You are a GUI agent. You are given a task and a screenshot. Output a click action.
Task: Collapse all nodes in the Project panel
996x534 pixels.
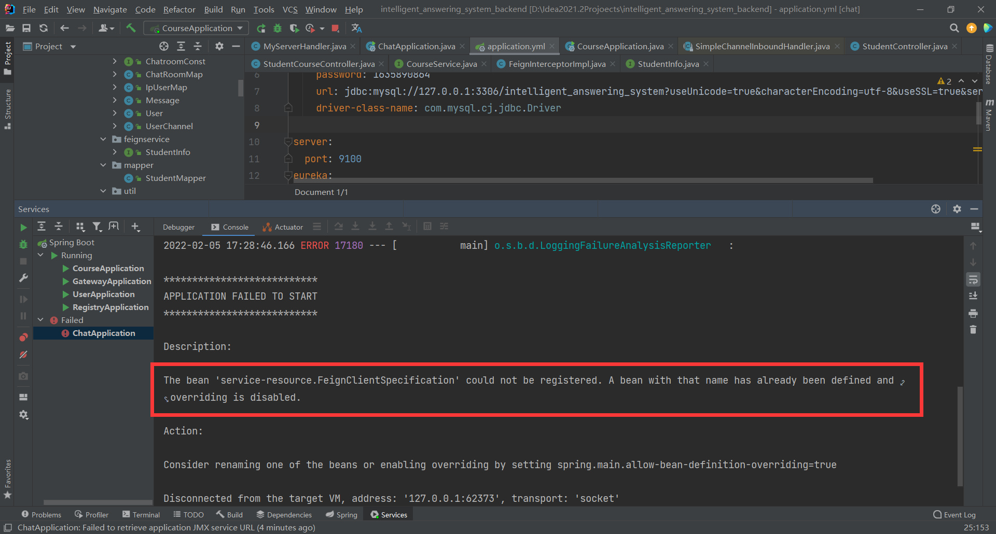tap(198, 46)
